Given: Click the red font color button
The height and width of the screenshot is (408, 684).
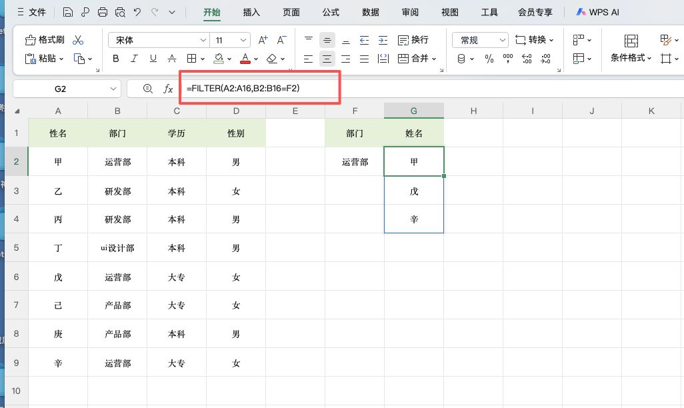Looking at the screenshot, I should (x=245, y=59).
